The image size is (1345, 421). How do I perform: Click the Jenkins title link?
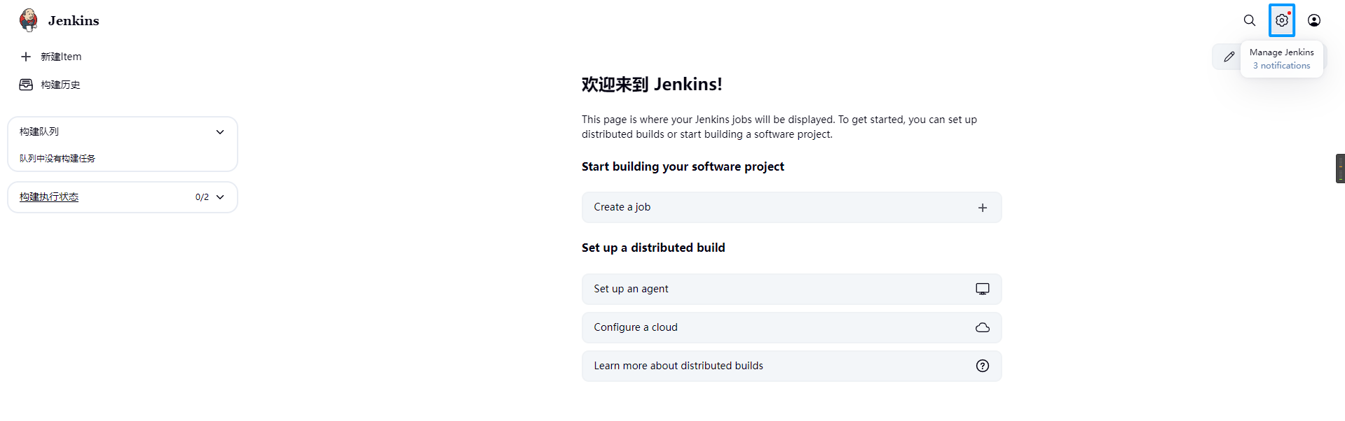click(74, 21)
